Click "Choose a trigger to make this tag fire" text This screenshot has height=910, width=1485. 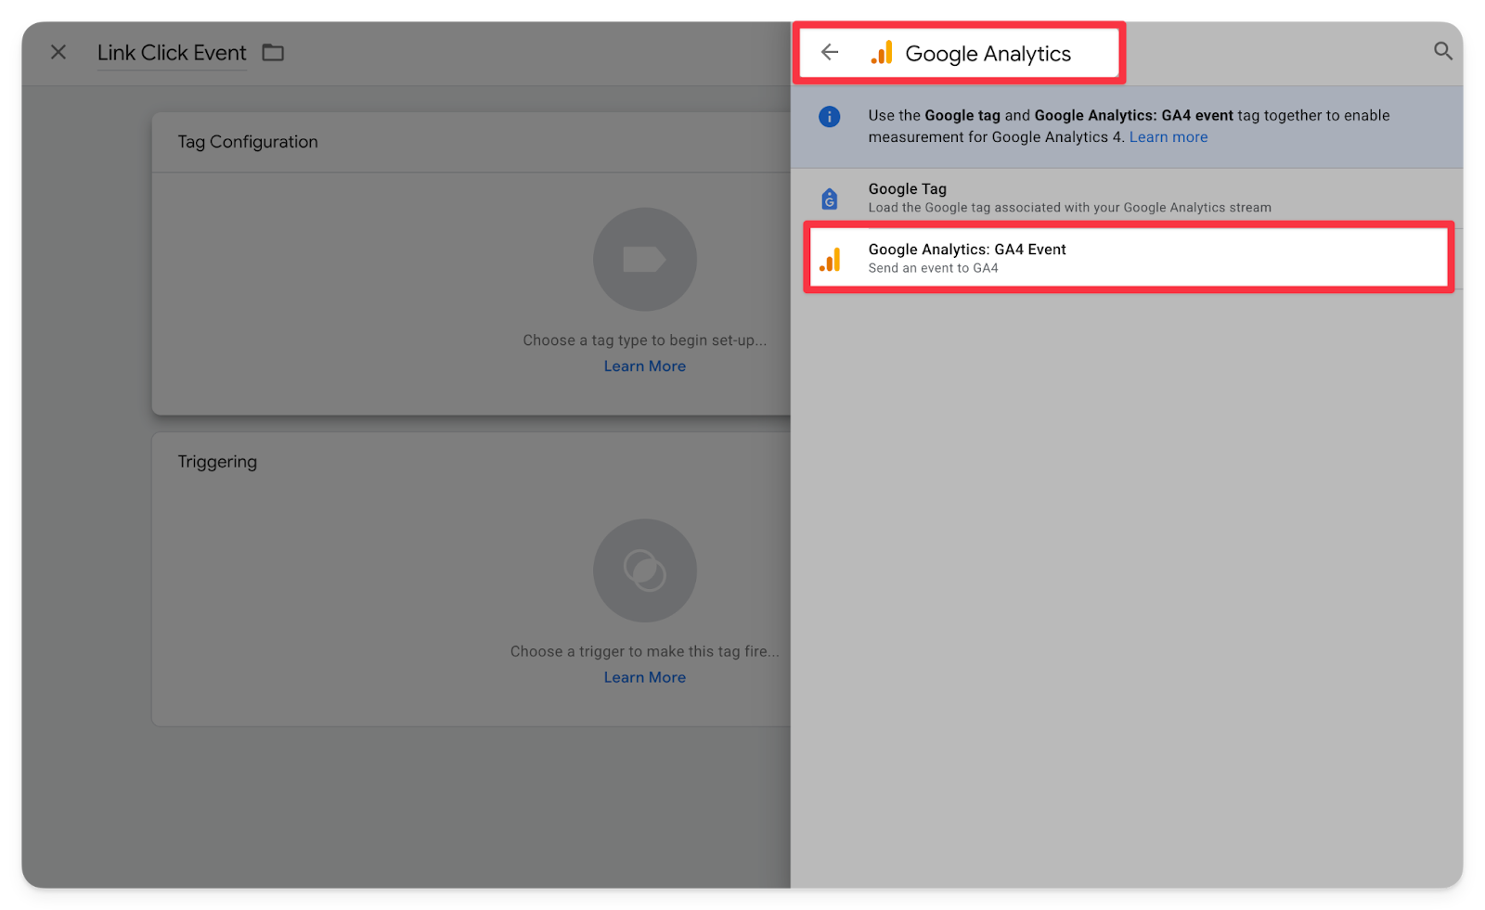tap(644, 652)
